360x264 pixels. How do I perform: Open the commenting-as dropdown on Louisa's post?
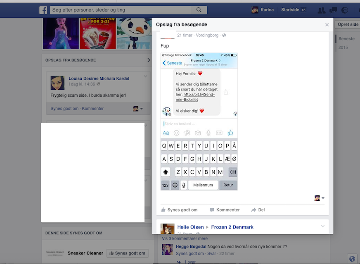click(x=138, y=108)
